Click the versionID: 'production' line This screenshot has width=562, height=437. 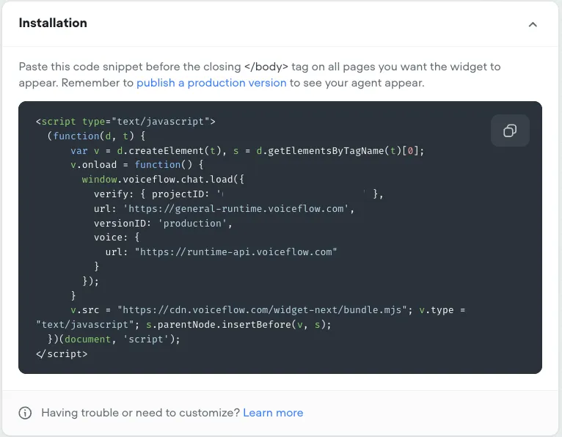[x=163, y=223]
